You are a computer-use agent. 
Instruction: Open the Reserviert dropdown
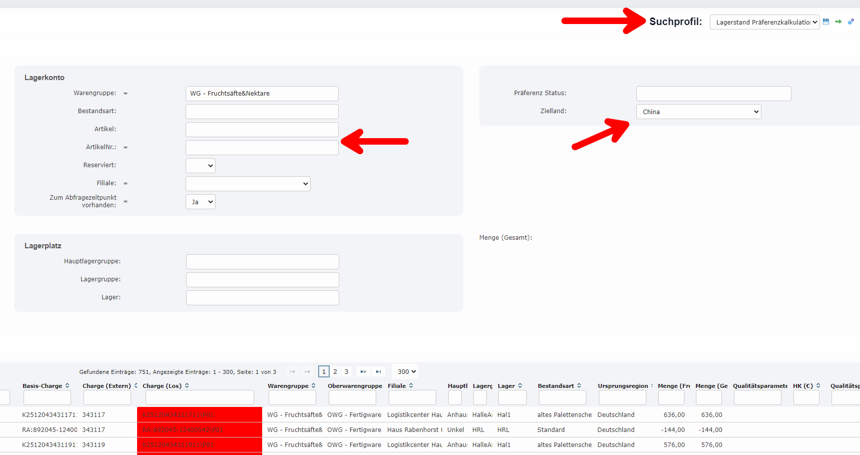(200, 165)
